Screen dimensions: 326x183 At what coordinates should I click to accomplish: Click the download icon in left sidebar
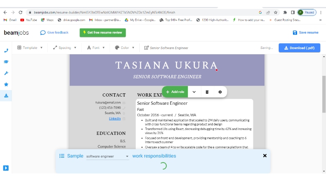pyautogui.click(x=6, y=96)
